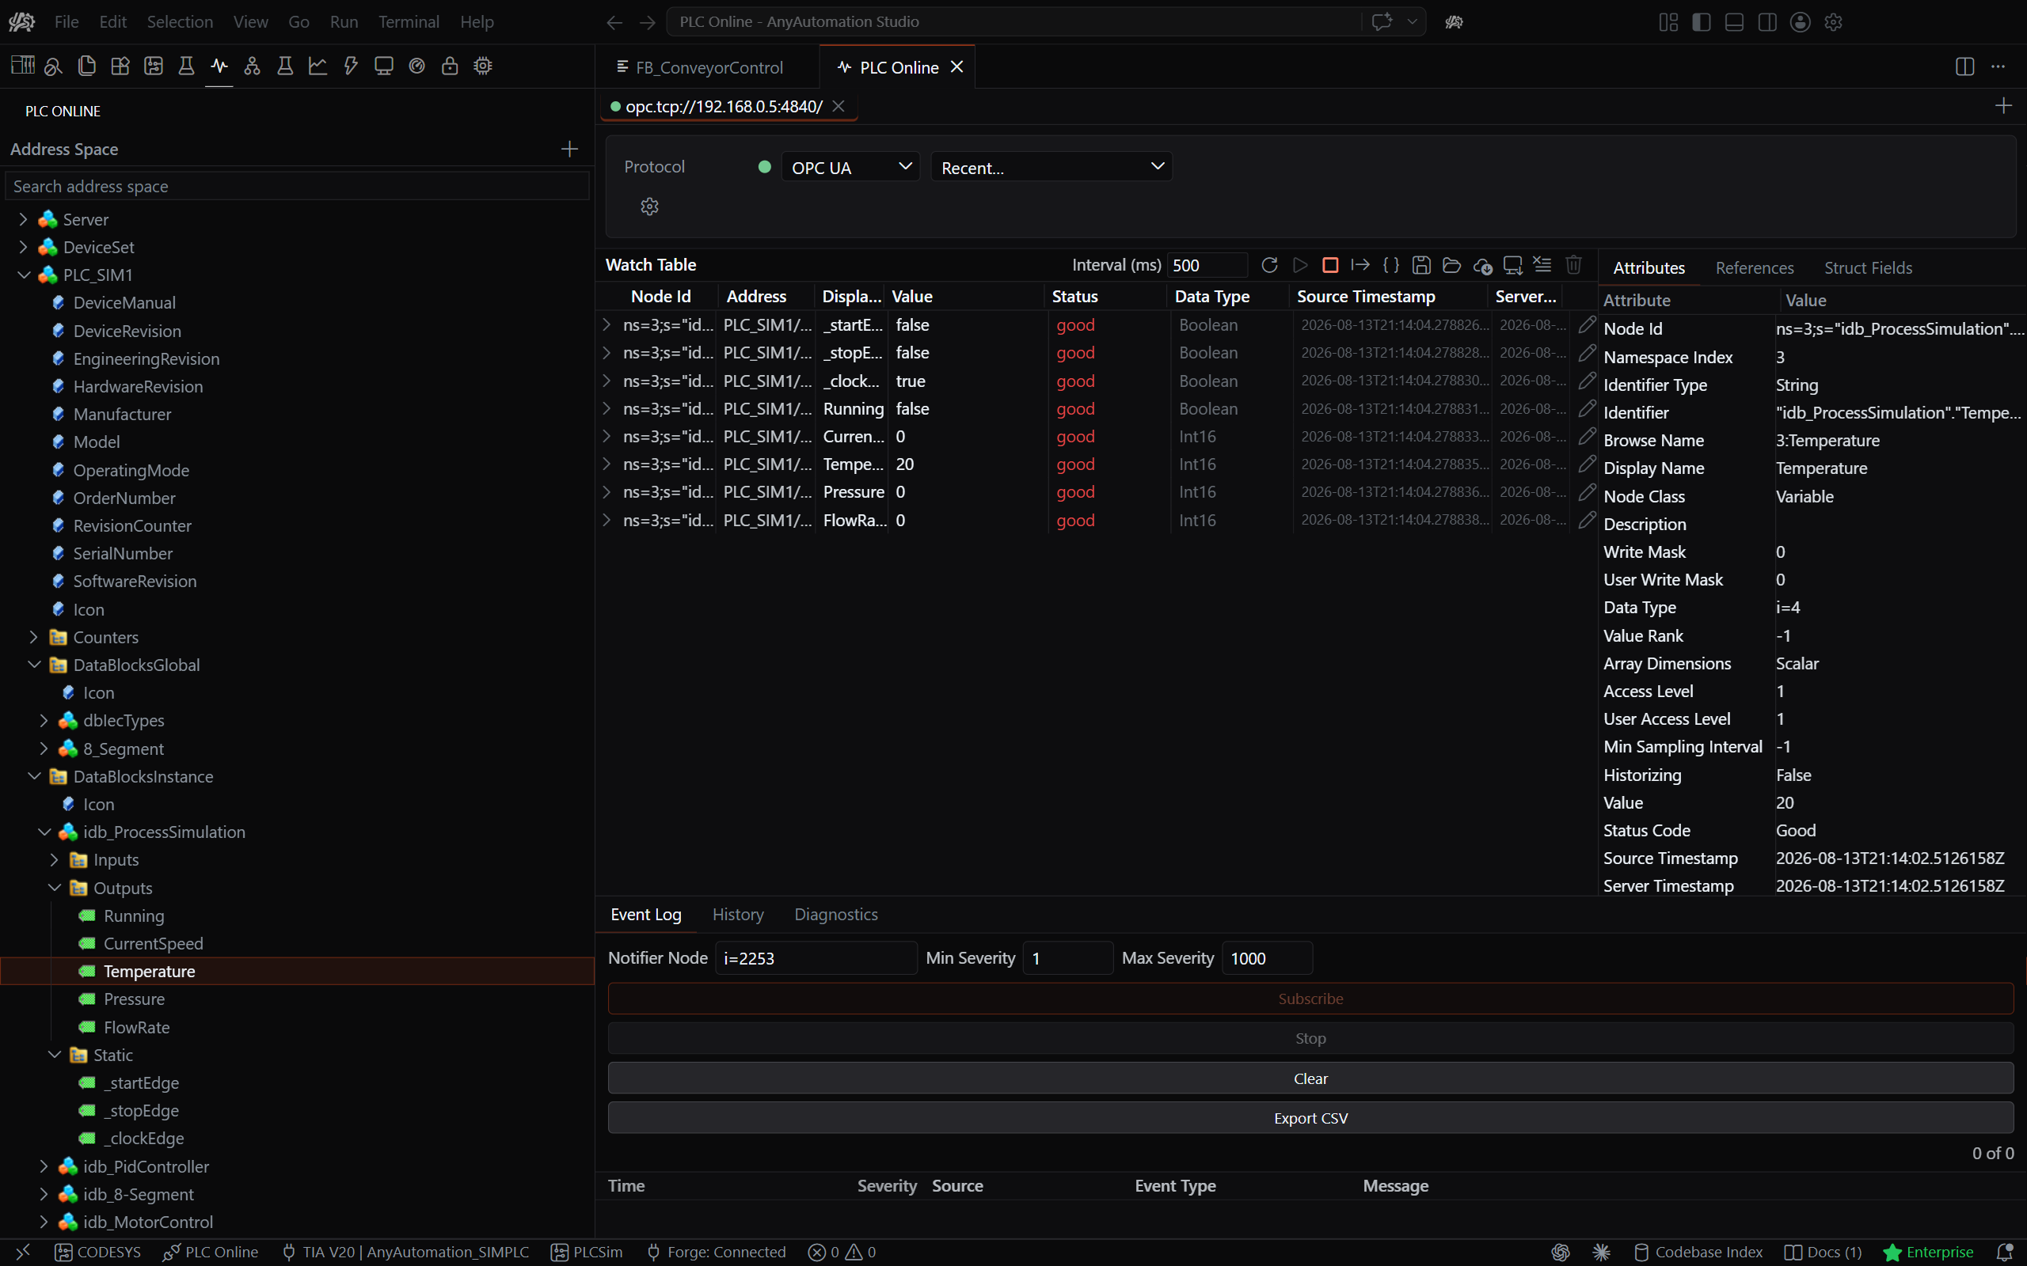Click the cloud download icon

pyautogui.click(x=1482, y=265)
